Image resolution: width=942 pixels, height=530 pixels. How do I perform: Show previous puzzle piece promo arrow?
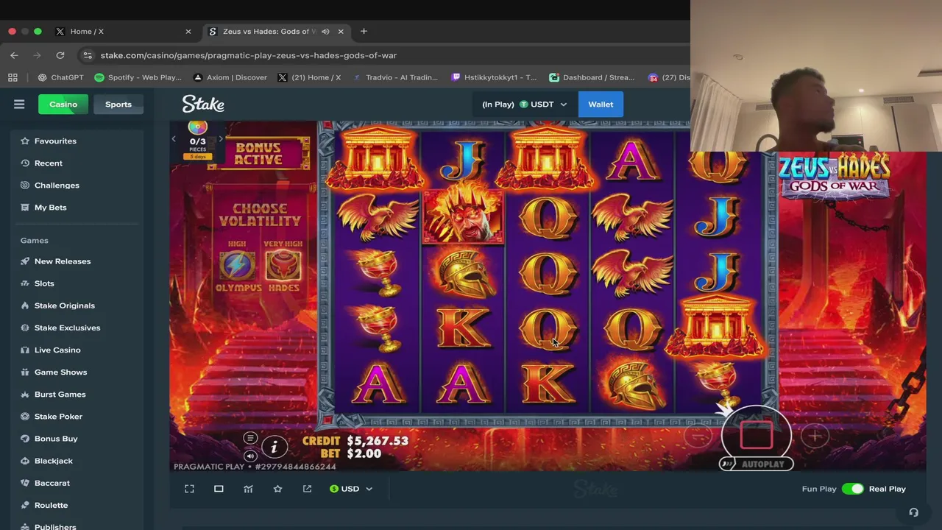[x=174, y=139]
